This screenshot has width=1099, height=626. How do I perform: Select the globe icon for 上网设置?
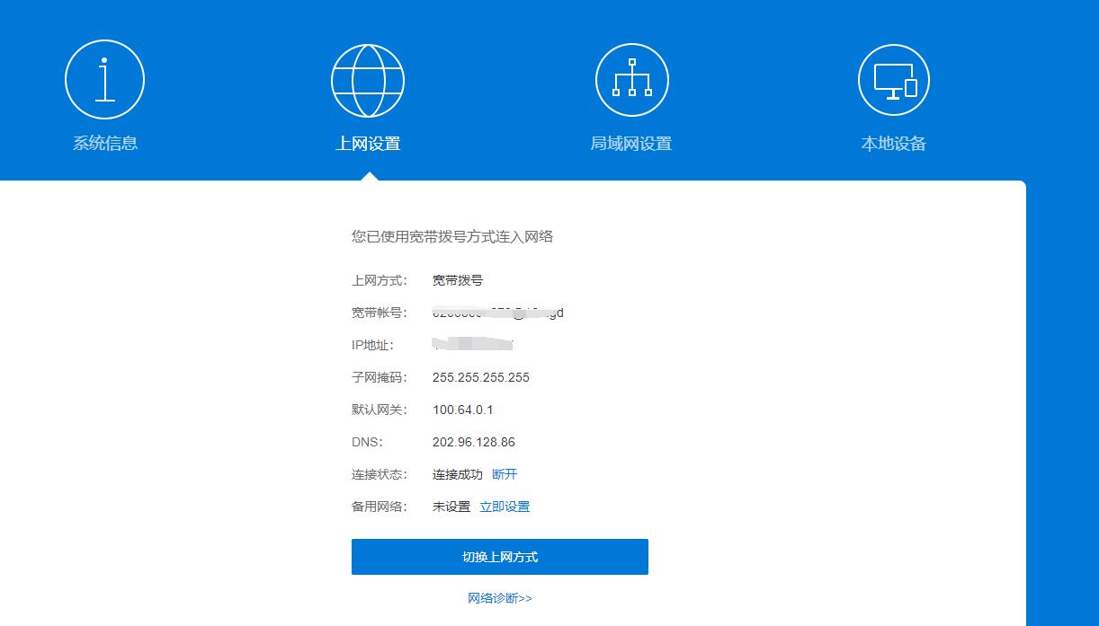pyautogui.click(x=368, y=79)
